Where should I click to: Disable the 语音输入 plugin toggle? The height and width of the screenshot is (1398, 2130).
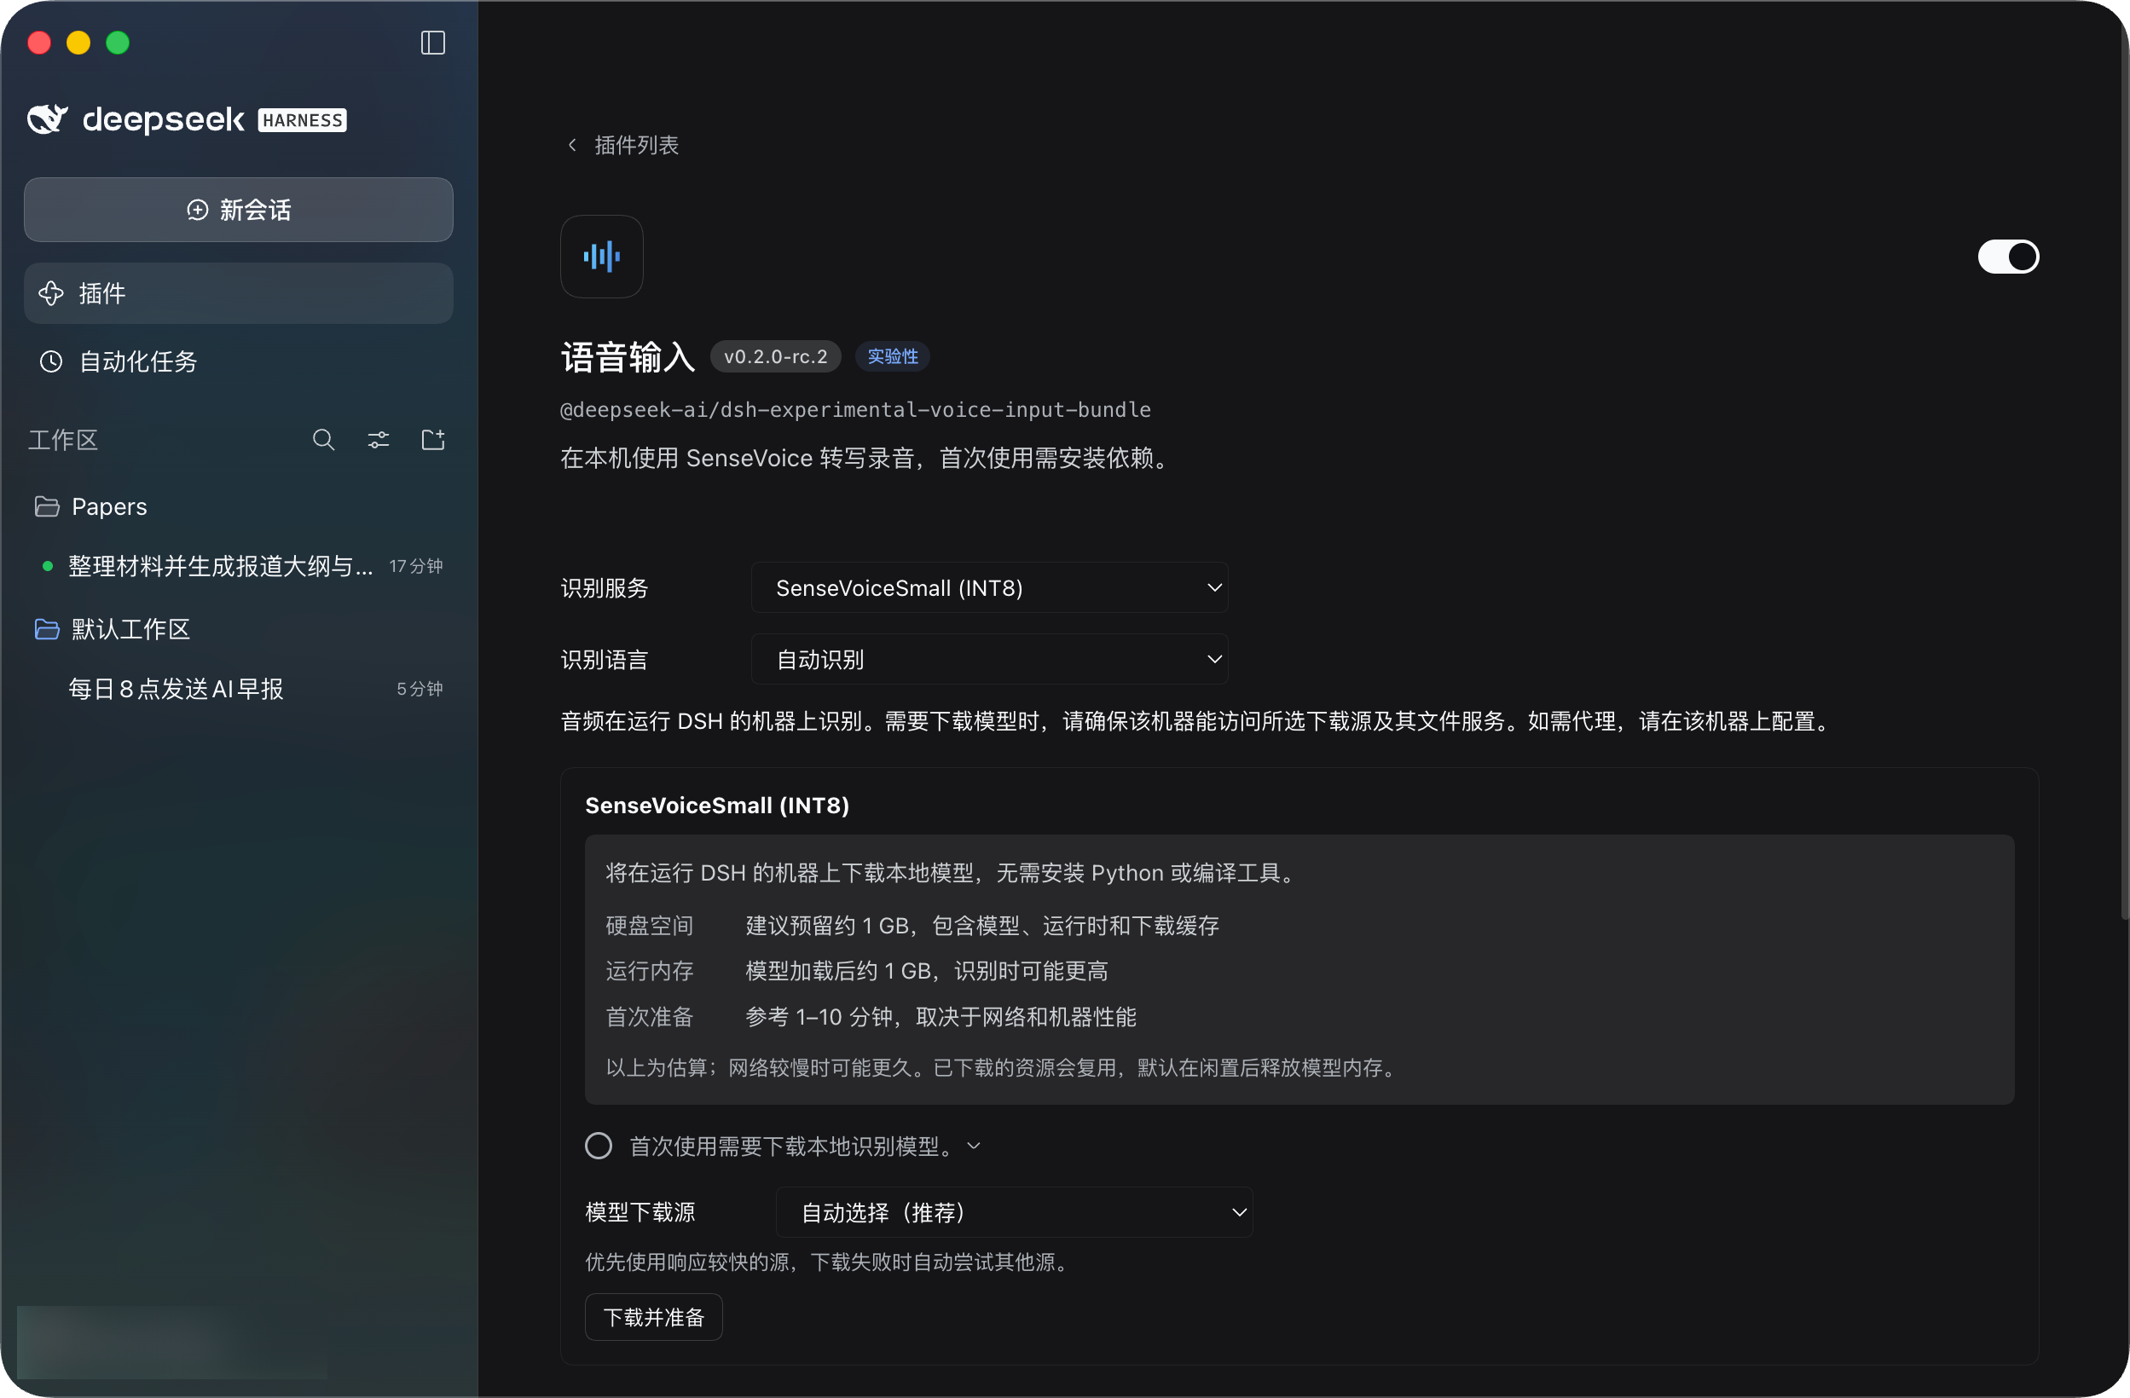[x=2008, y=257]
